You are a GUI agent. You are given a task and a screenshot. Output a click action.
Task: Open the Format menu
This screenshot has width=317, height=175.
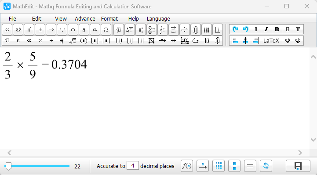click(109, 19)
